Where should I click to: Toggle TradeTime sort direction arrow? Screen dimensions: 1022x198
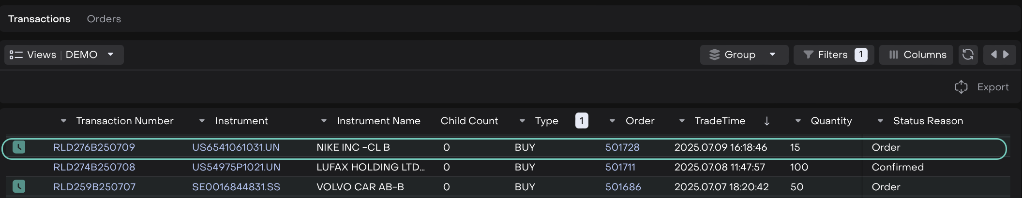[767, 121]
